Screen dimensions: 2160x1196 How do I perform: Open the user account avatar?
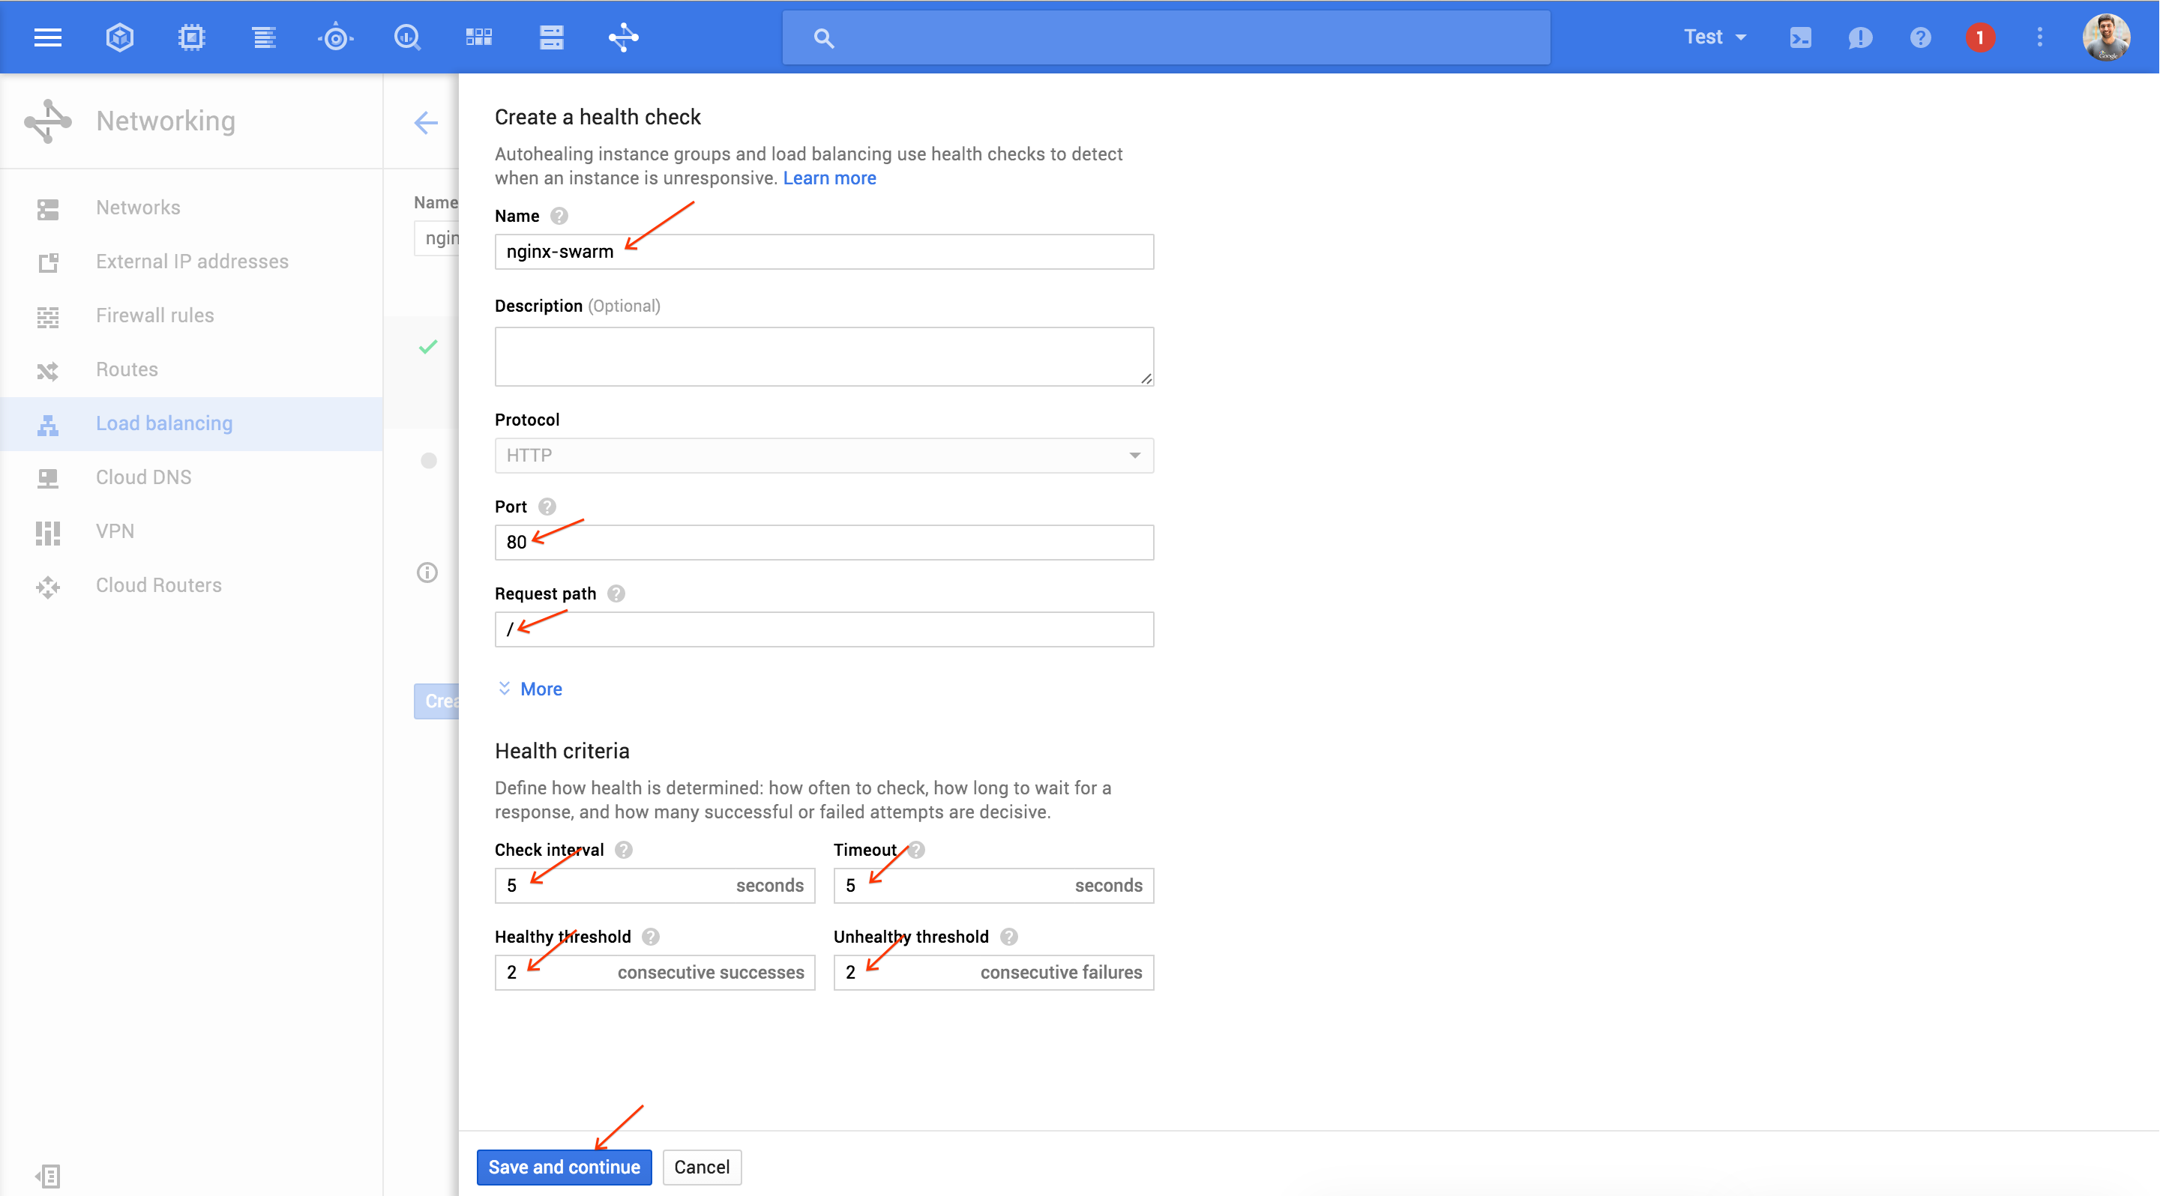2105,37
